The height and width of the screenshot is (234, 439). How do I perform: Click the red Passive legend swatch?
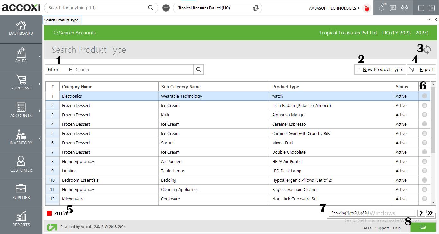[x=49, y=213]
